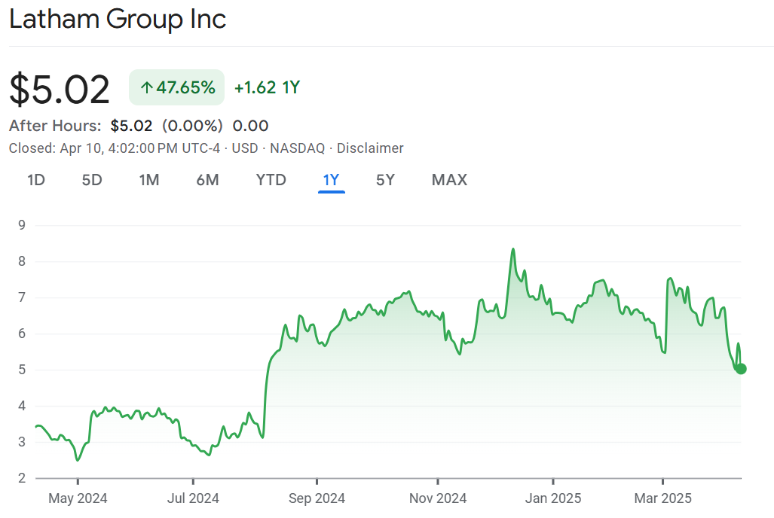Screen dimensions: 774x518
Task: Select the YTD range tab
Action: 271,180
